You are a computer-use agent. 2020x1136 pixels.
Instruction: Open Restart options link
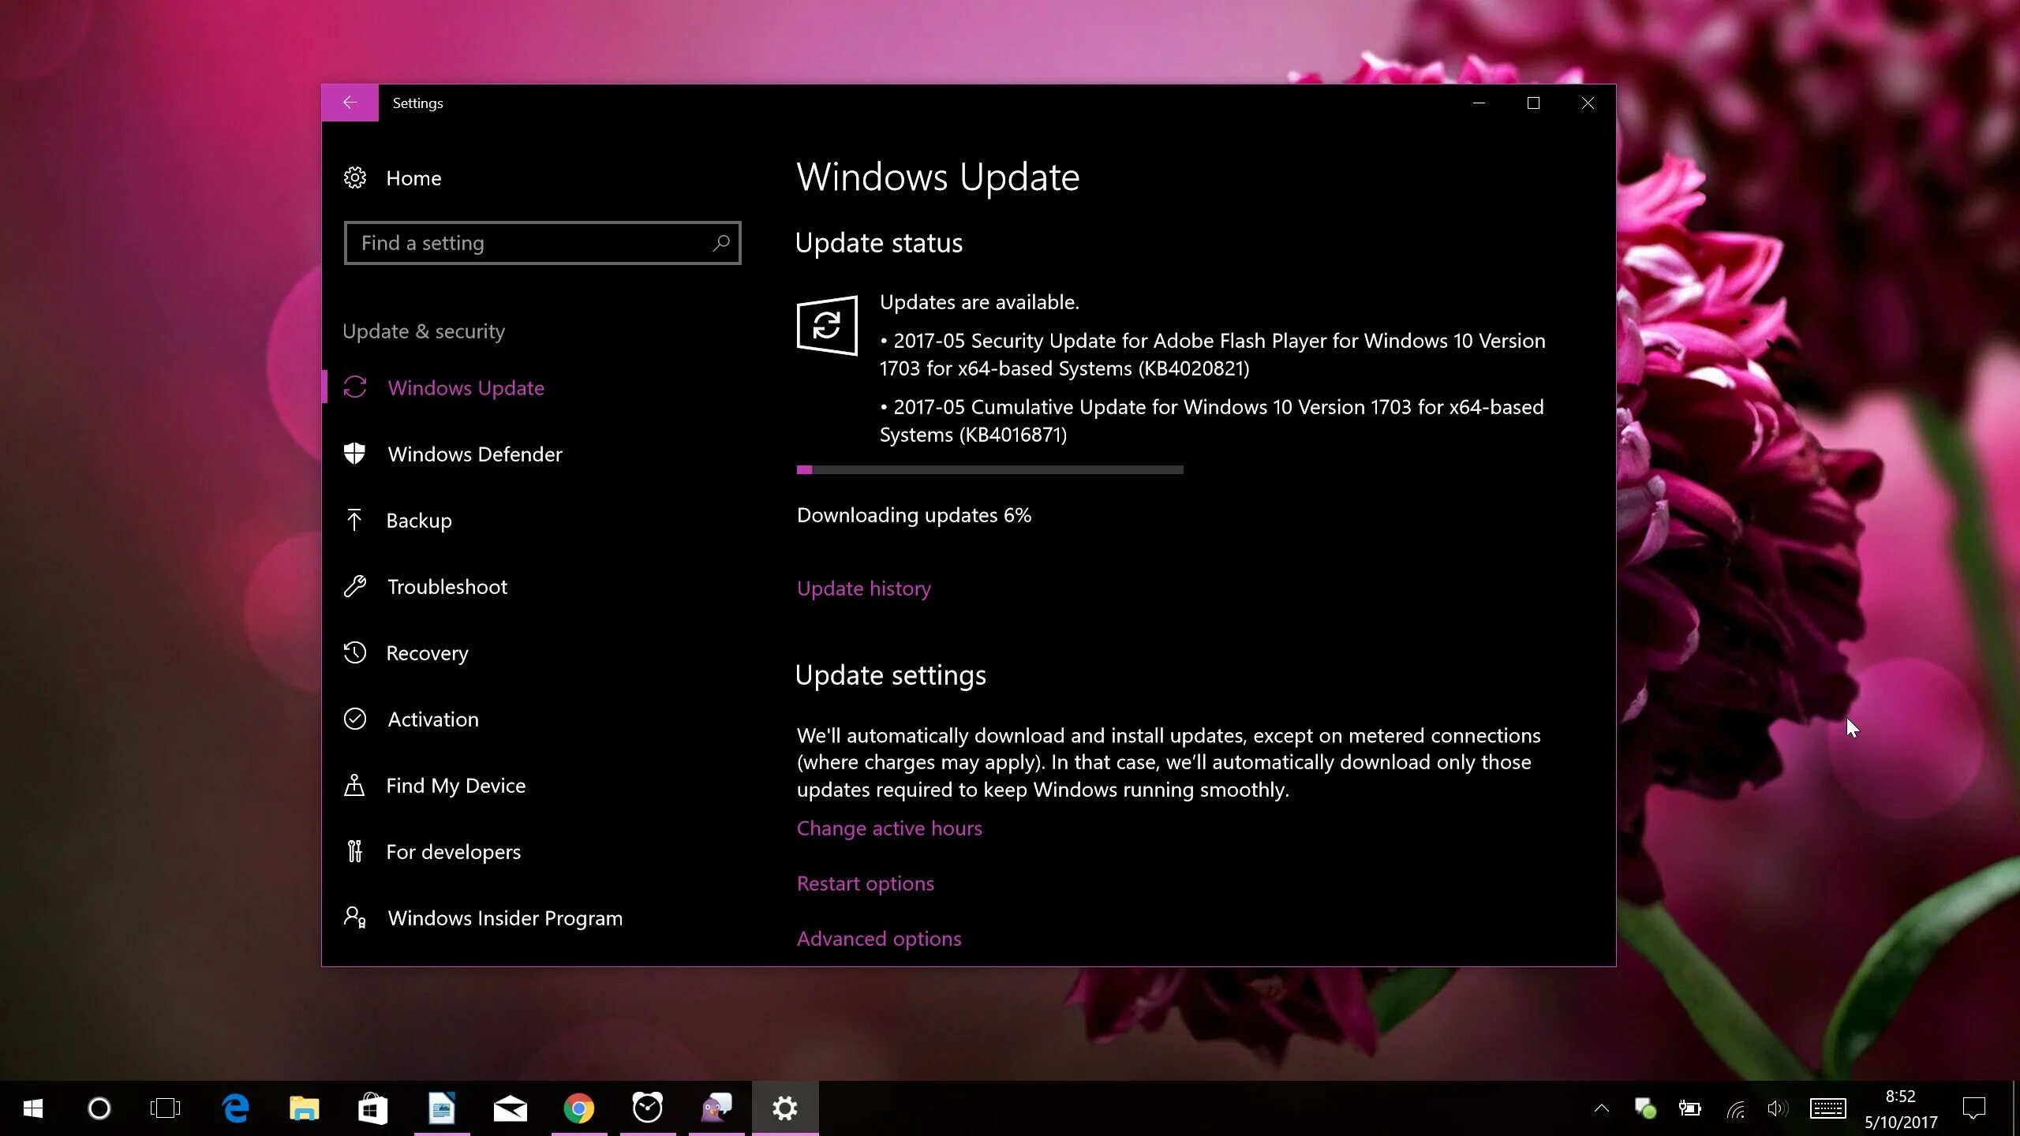pos(865,883)
